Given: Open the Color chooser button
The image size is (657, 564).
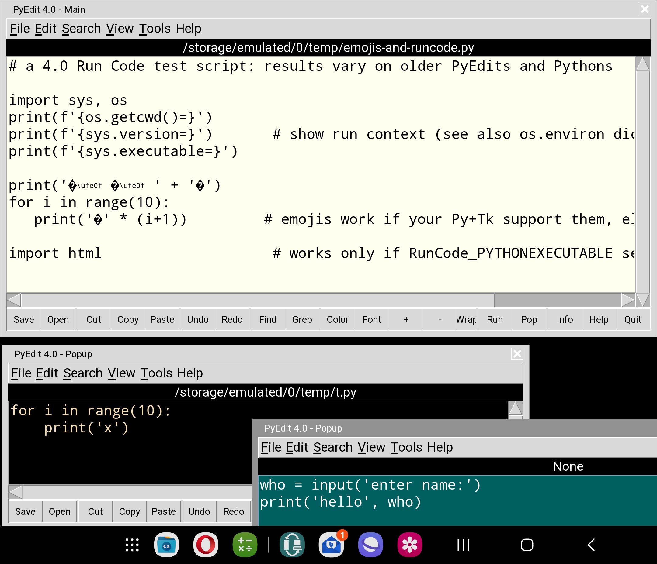Looking at the screenshot, I should click(x=338, y=319).
